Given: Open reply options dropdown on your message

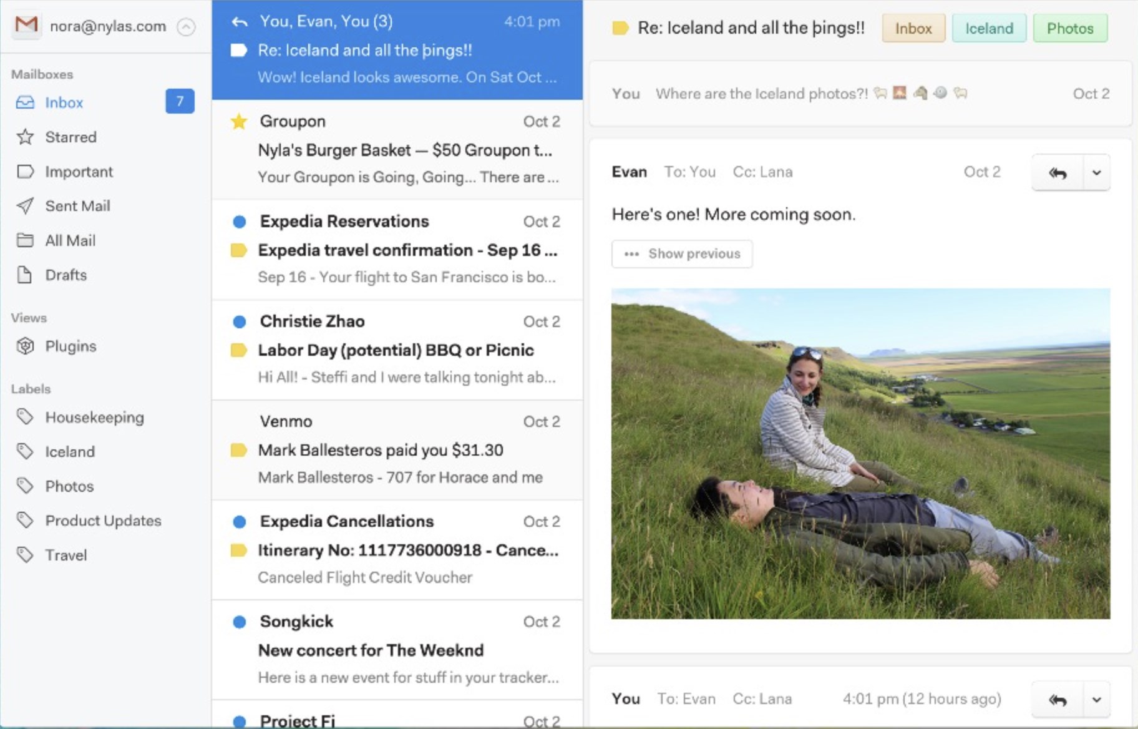Looking at the screenshot, I should point(1097,699).
